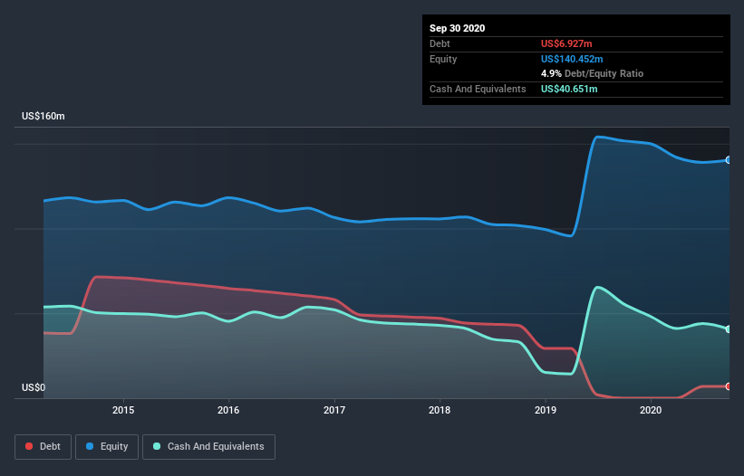The image size is (744, 476).
Task: Click the Sep 30 2020 tooltip date
Action: tap(458, 28)
